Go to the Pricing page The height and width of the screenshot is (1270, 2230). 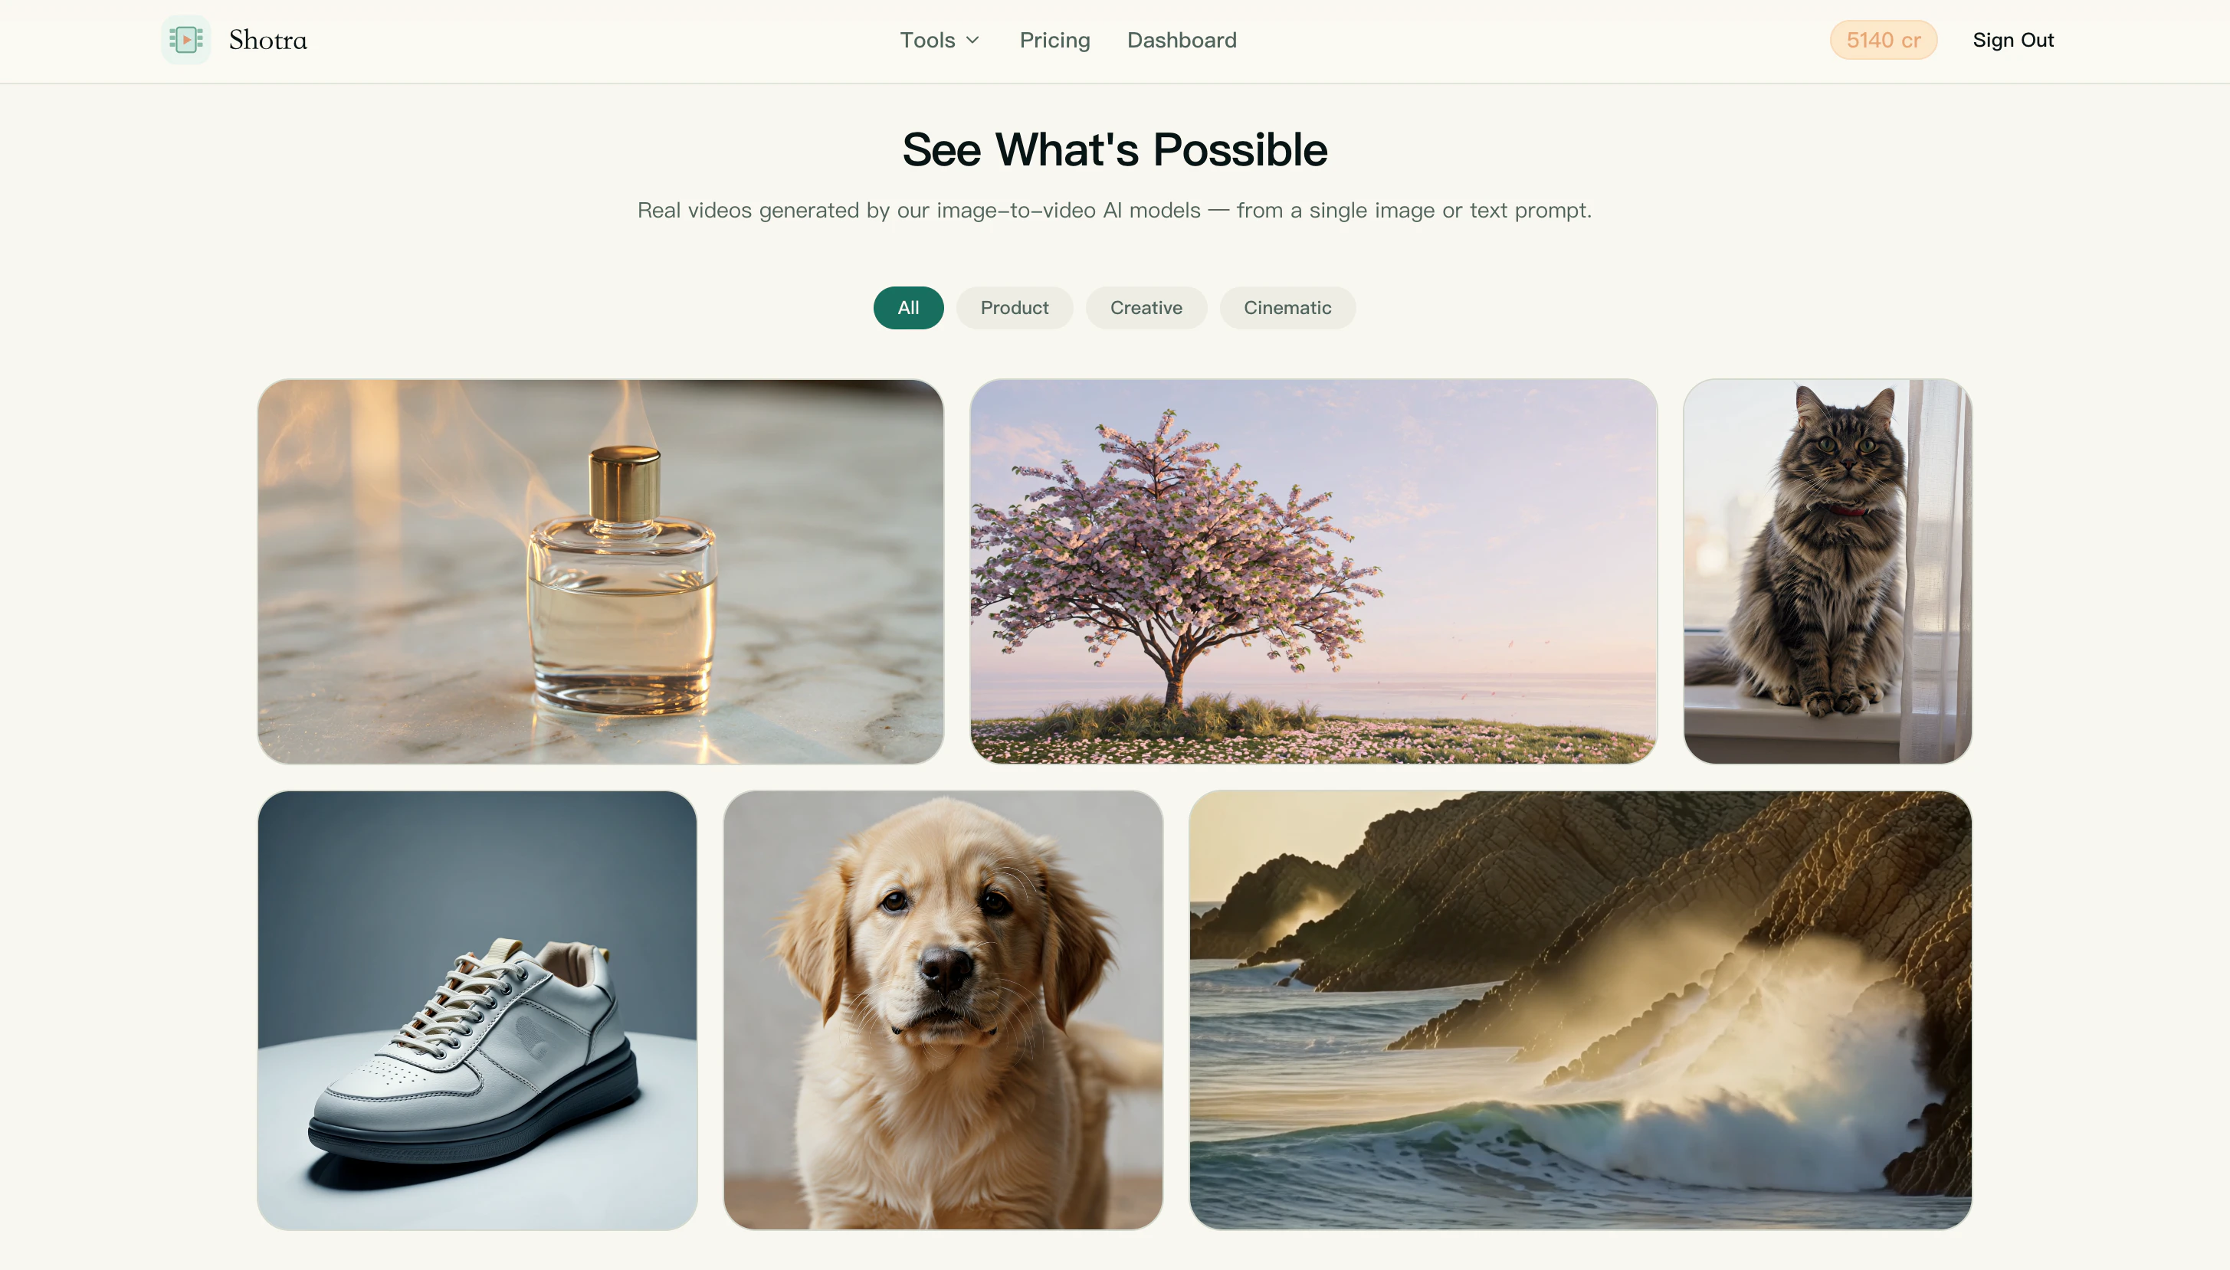1054,40
